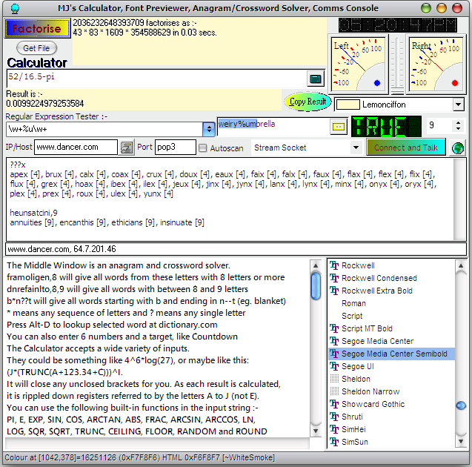
Task: Click the globe icon beside Connect and Talk
Action: click(x=458, y=148)
